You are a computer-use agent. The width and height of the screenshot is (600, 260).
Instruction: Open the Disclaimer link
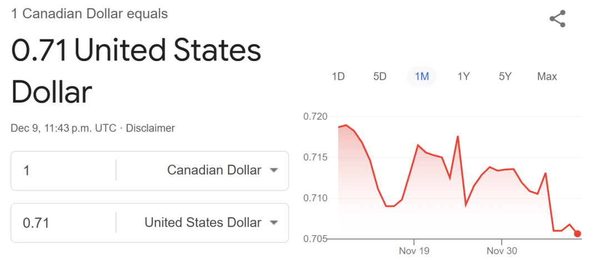click(151, 128)
